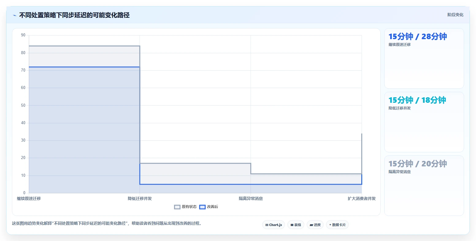Click the lightning icon beside the chart title
The width and height of the screenshot is (476, 241).
(14, 15)
